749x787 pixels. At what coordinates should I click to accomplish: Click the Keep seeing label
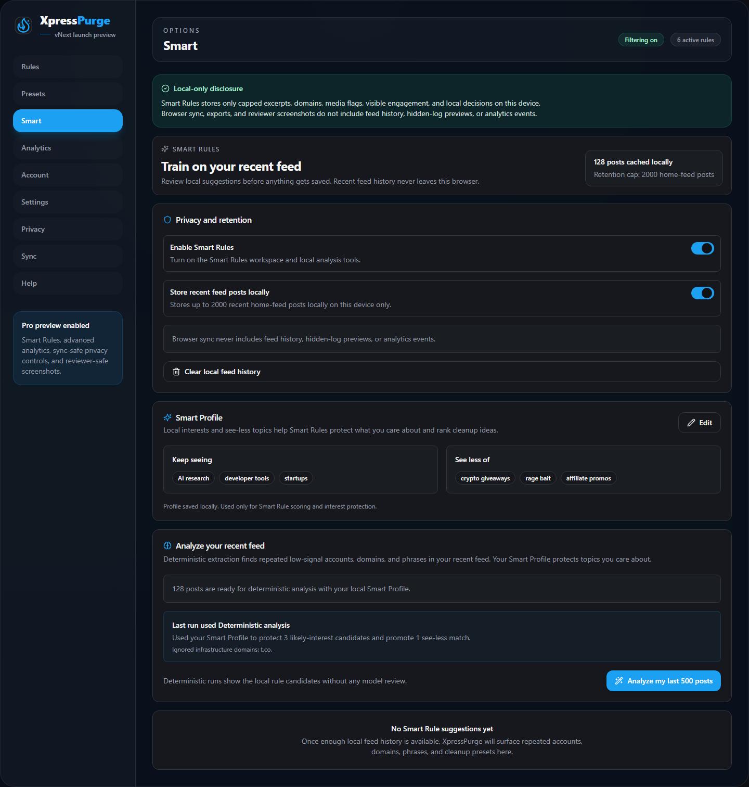pyautogui.click(x=192, y=460)
